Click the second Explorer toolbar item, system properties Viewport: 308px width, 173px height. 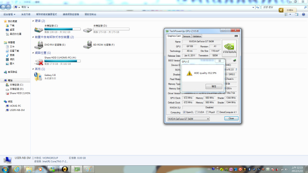26,14
